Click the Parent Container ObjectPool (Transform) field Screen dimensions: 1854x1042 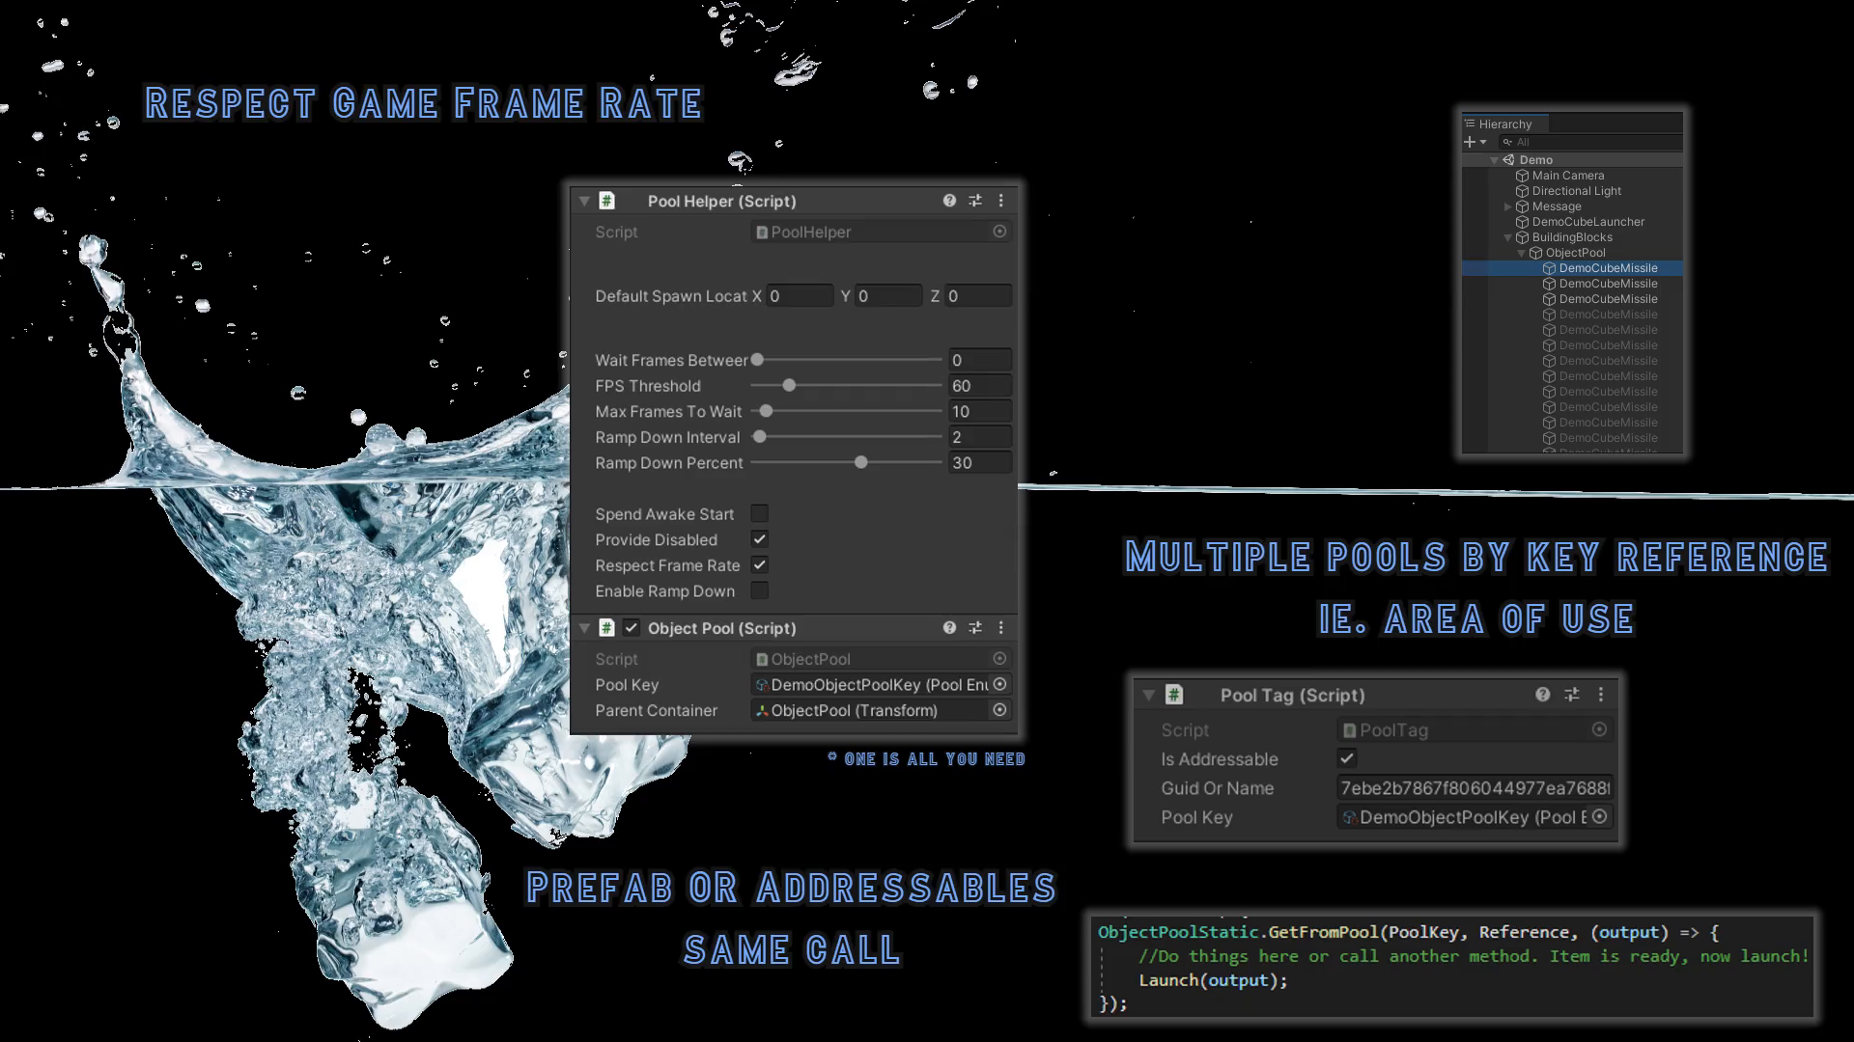881,710
